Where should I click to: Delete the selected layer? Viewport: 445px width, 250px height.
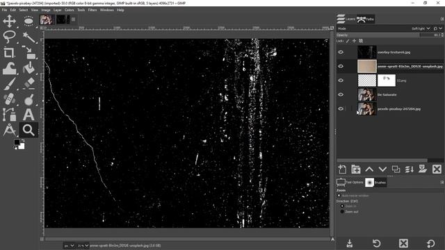click(x=437, y=169)
